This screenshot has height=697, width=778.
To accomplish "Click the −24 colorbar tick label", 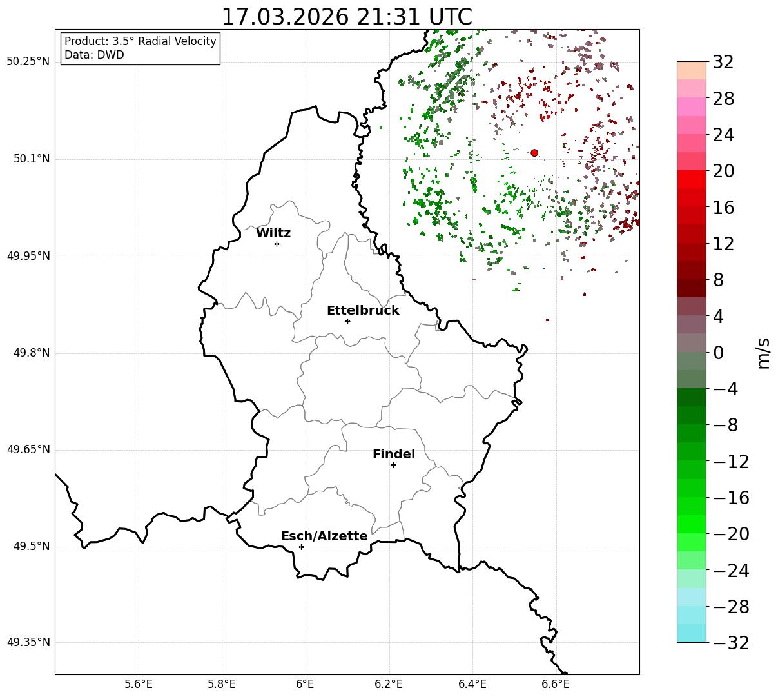I will [x=730, y=571].
